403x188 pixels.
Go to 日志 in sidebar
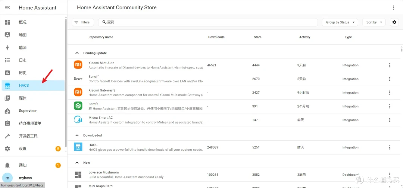tap(33, 60)
